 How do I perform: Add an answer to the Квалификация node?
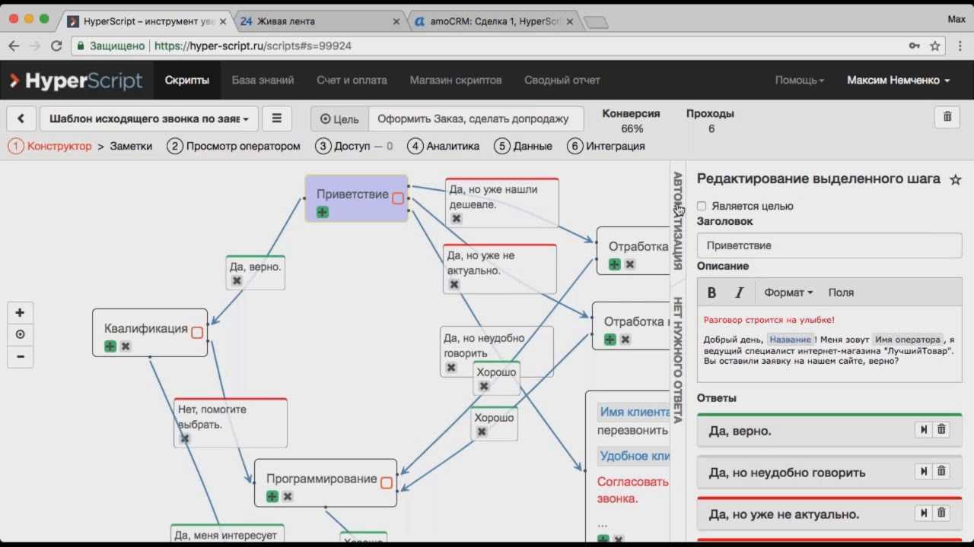(x=110, y=346)
